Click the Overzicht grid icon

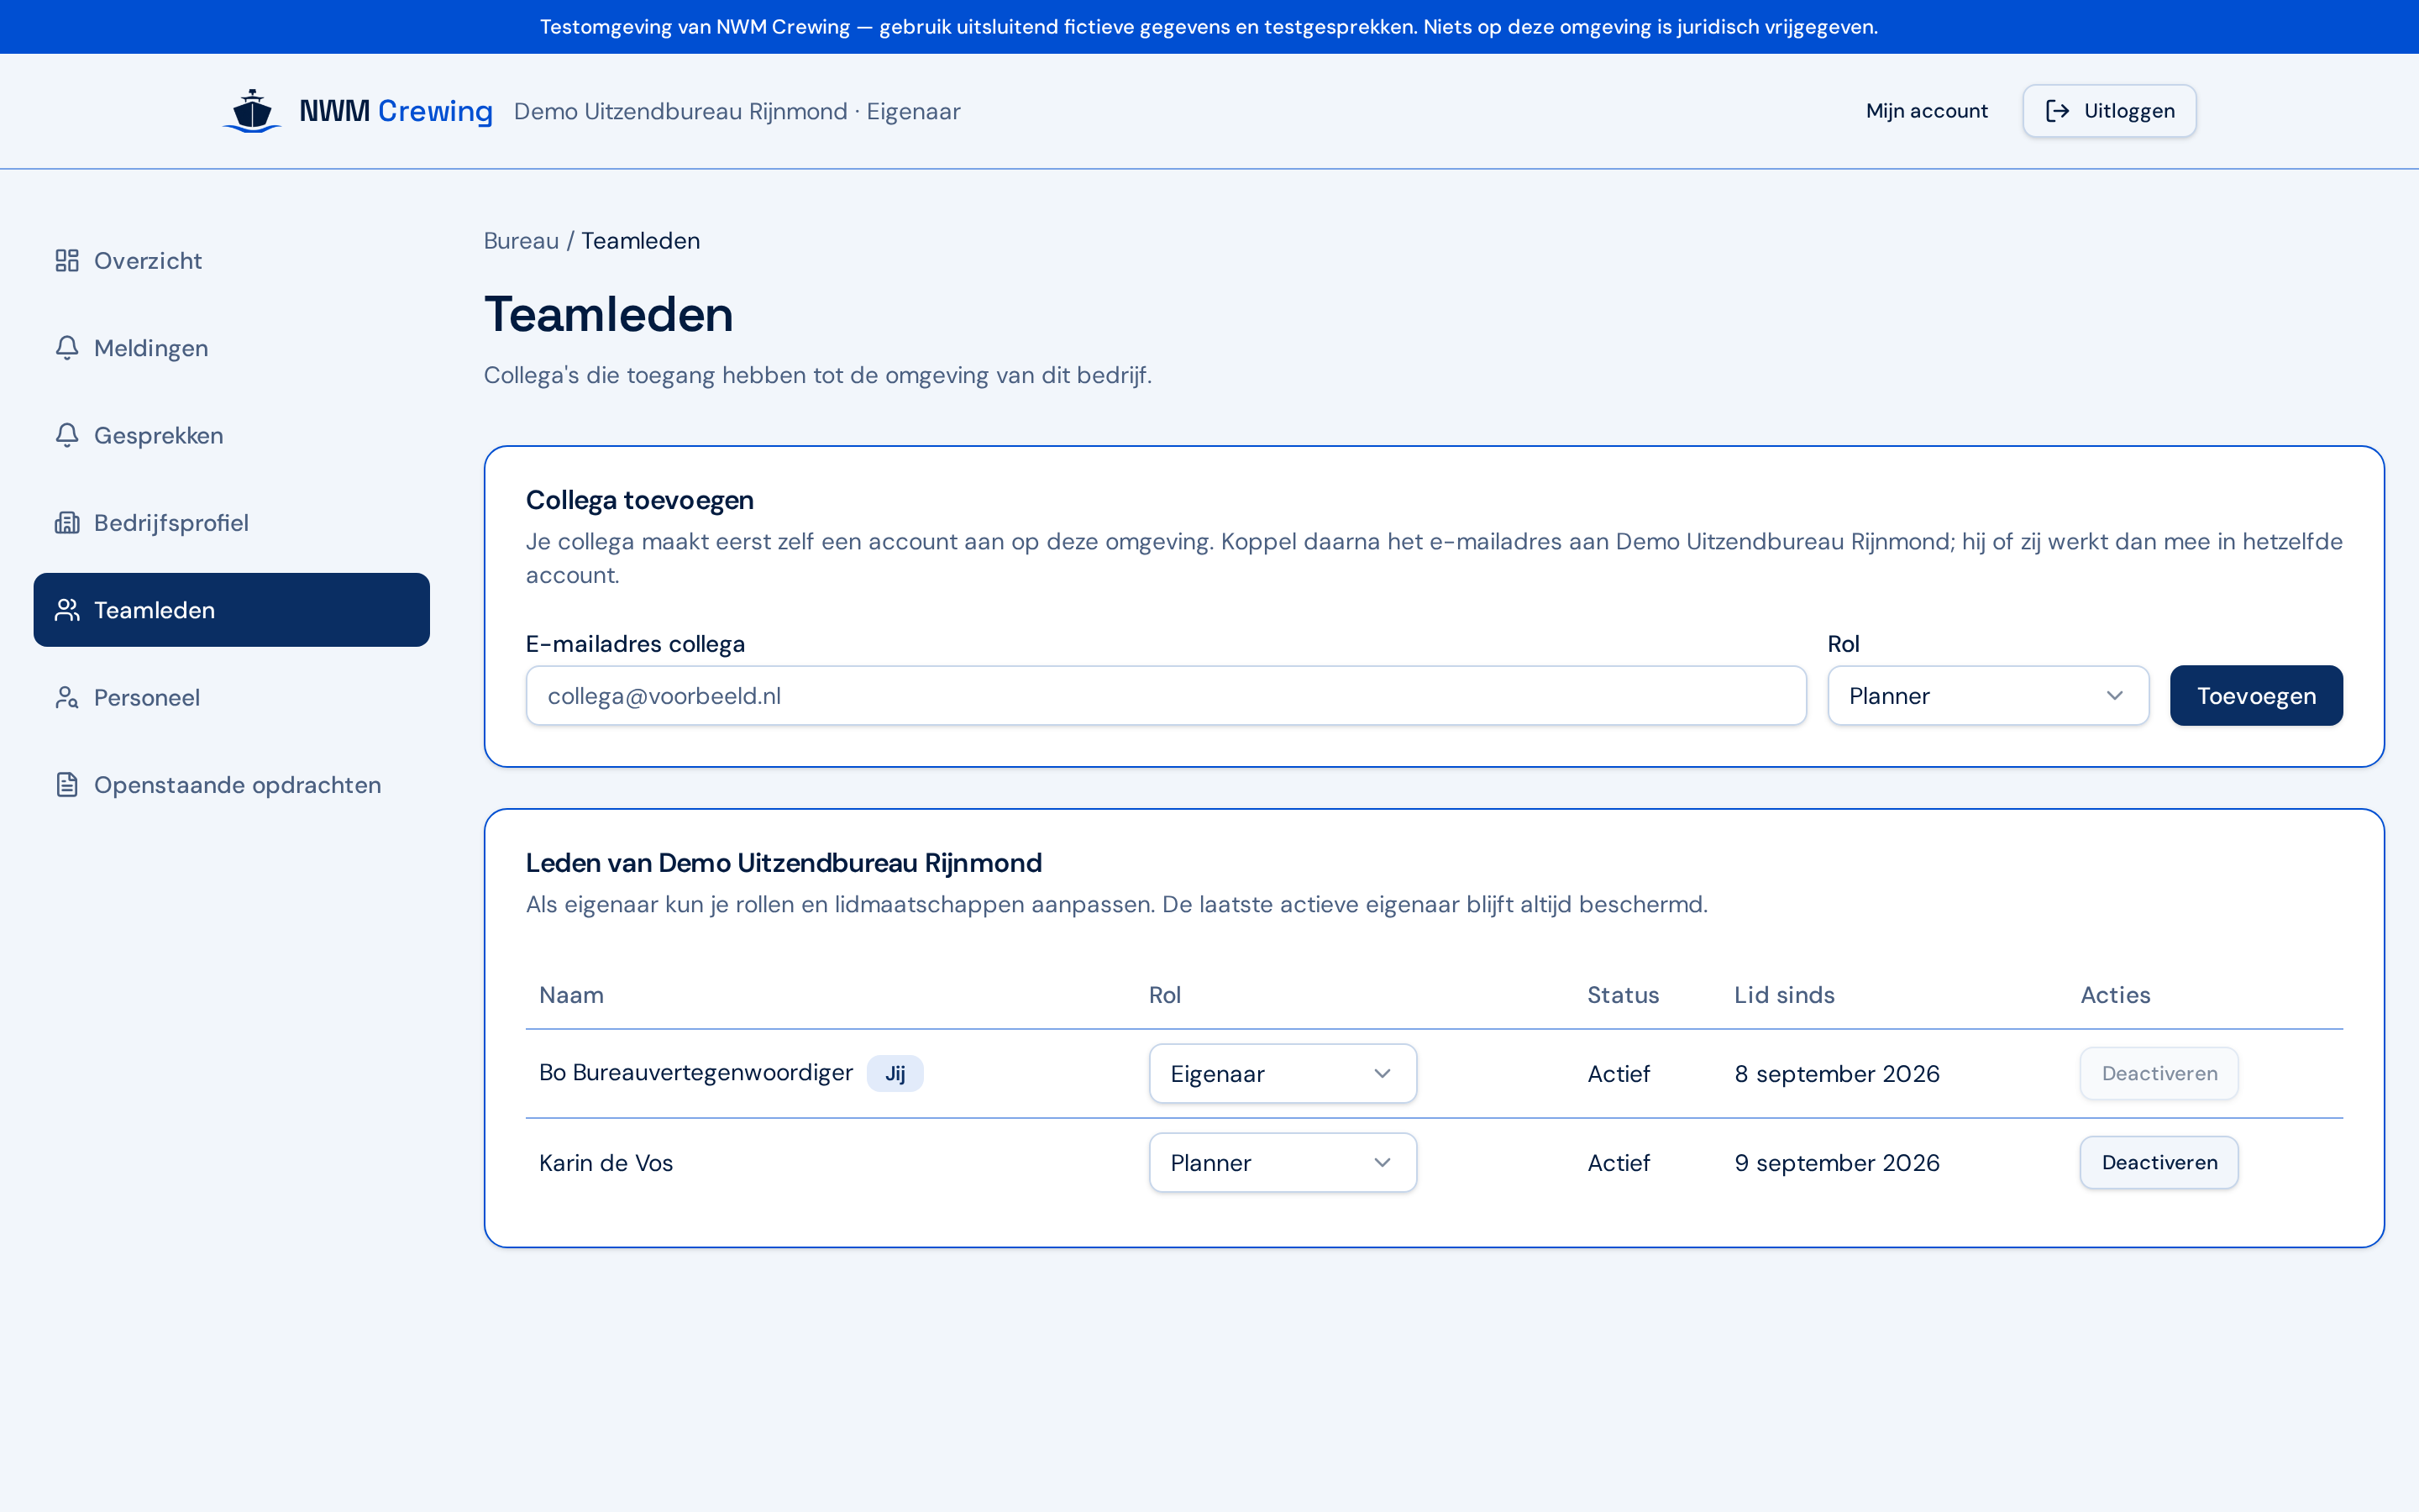tap(67, 261)
